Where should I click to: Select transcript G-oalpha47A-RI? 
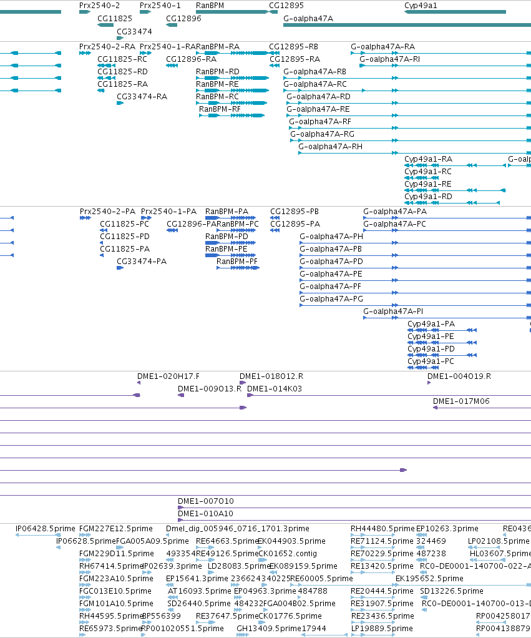tap(390, 59)
